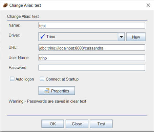This screenshot has width=154, height=132.
Task: Click the SQuirreL acorn icon in title bar
Action: (5, 5)
